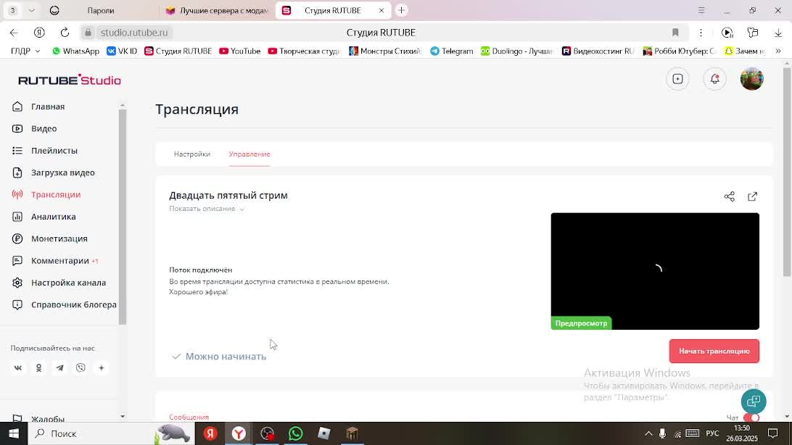The image size is (792, 445).
Task: Switch to Лучшие сервера с модами tab
Action: coord(217,11)
